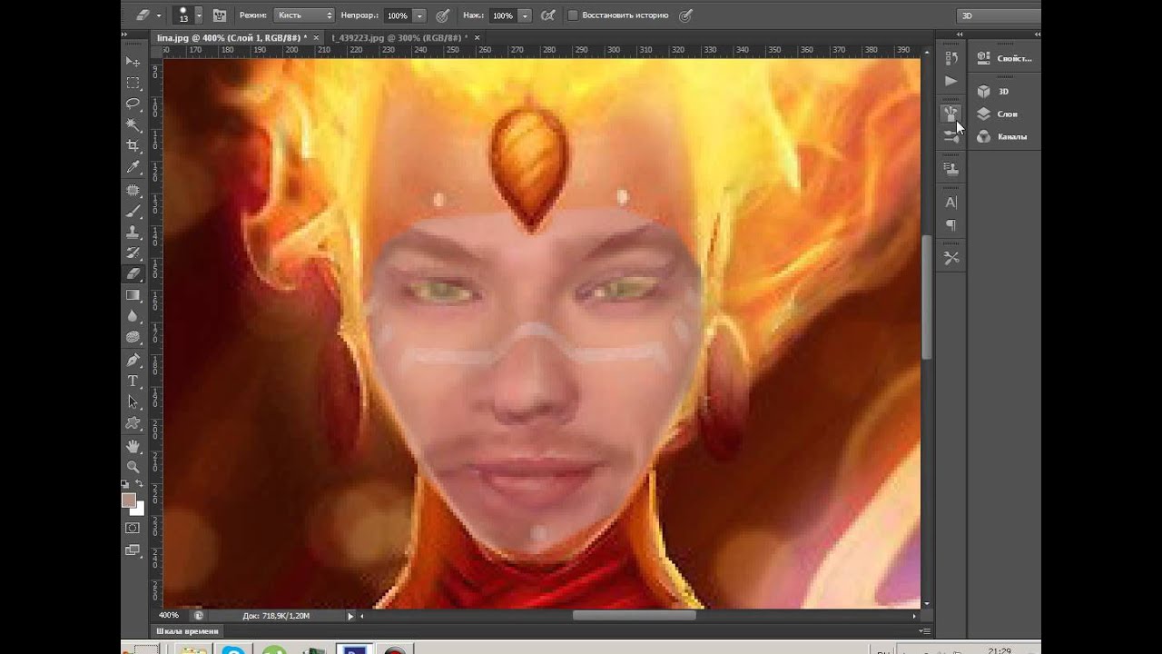Toggle pressure for size button
1162x654 pixels.
click(685, 15)
